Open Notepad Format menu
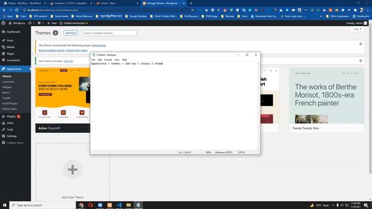This screenshot has width=372, height=209. pos(108,60)
